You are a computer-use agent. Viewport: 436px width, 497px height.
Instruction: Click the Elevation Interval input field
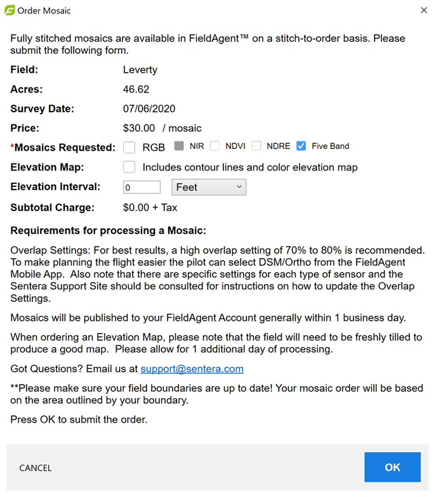click(x=142, y=188)
